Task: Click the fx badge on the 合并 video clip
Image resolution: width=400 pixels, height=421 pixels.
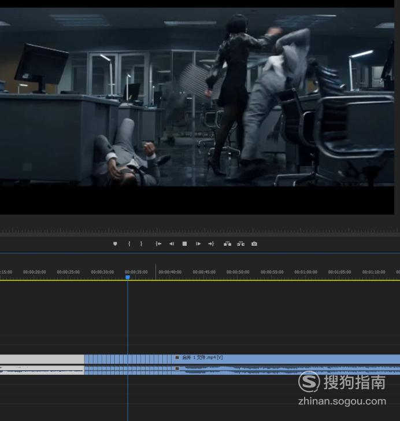Action: tap(177, 357)
